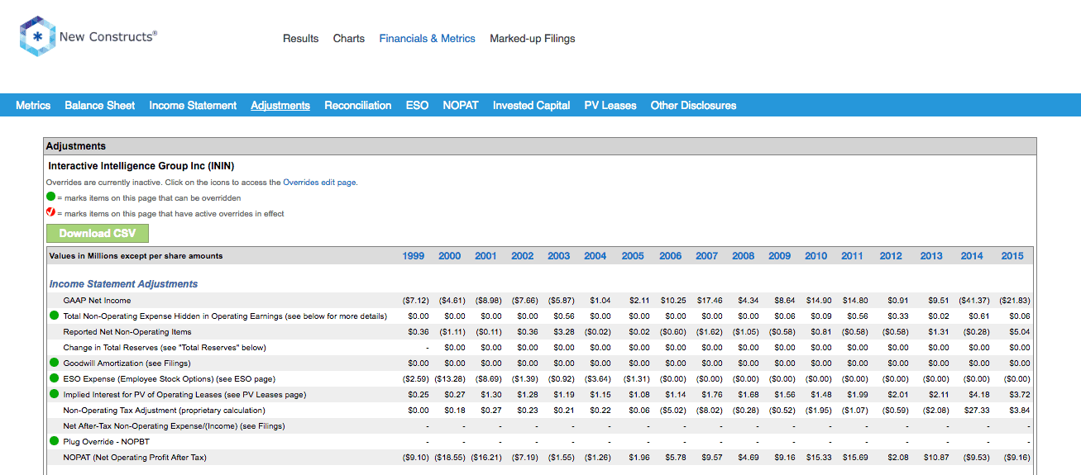Follow the Overrides edit page link
Image resolution: width=1081 pixels, height=475 pixels.
point(320,182)
